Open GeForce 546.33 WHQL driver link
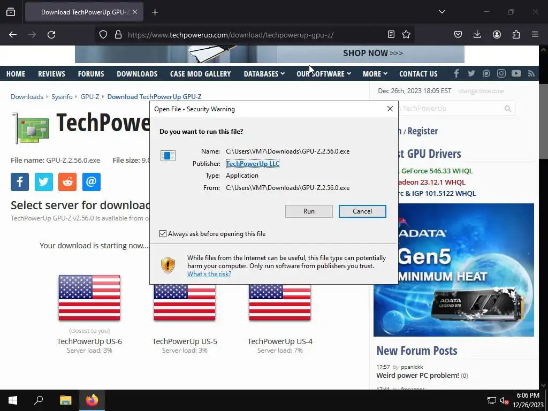The width and height of the screenshot is (548, 411). 436,171
